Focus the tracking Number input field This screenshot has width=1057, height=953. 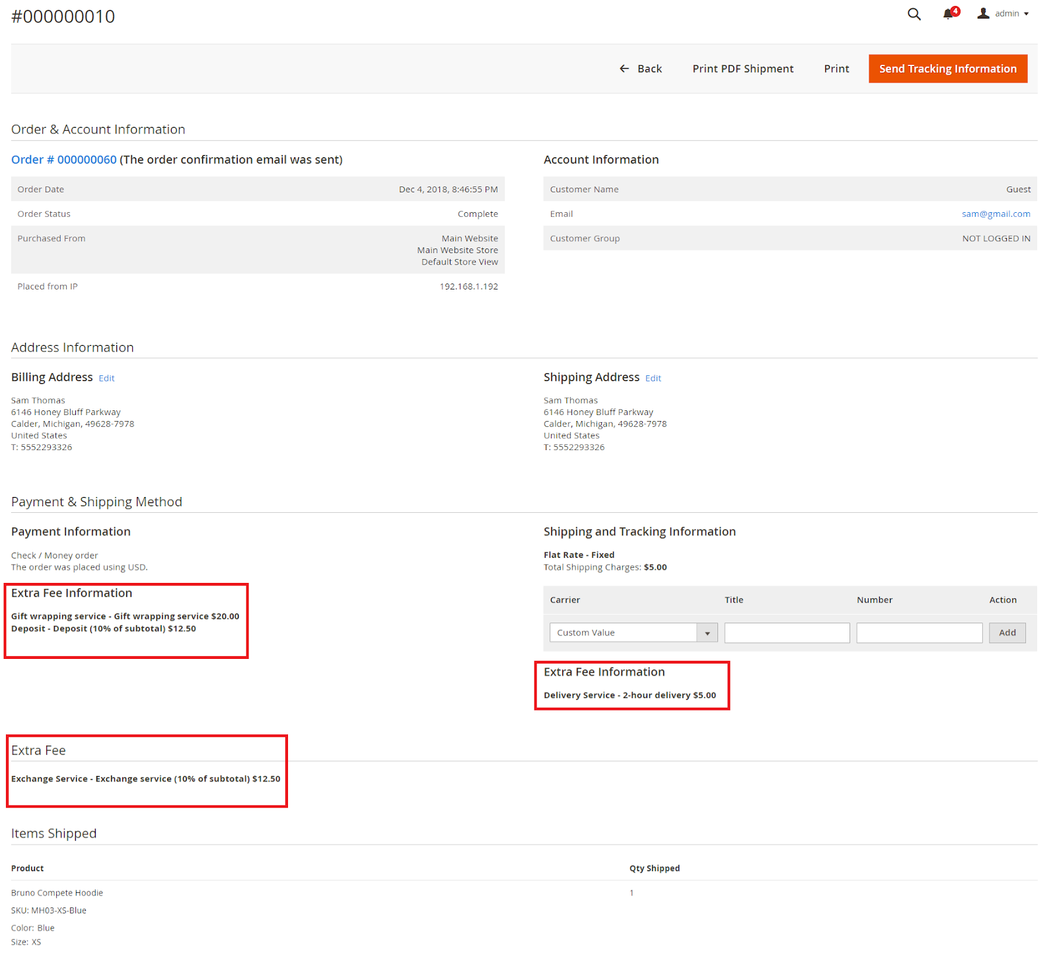click(918, 632)
